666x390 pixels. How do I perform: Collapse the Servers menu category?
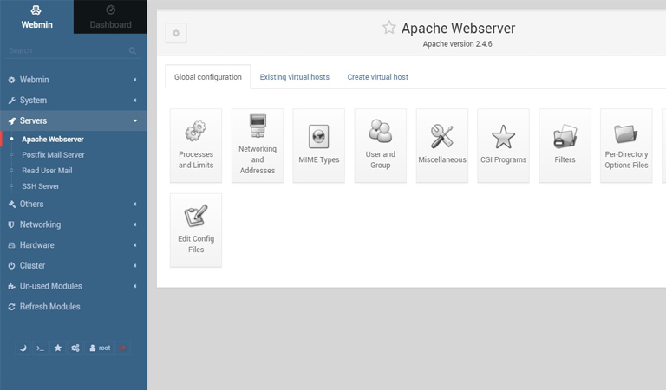point(74,120)
